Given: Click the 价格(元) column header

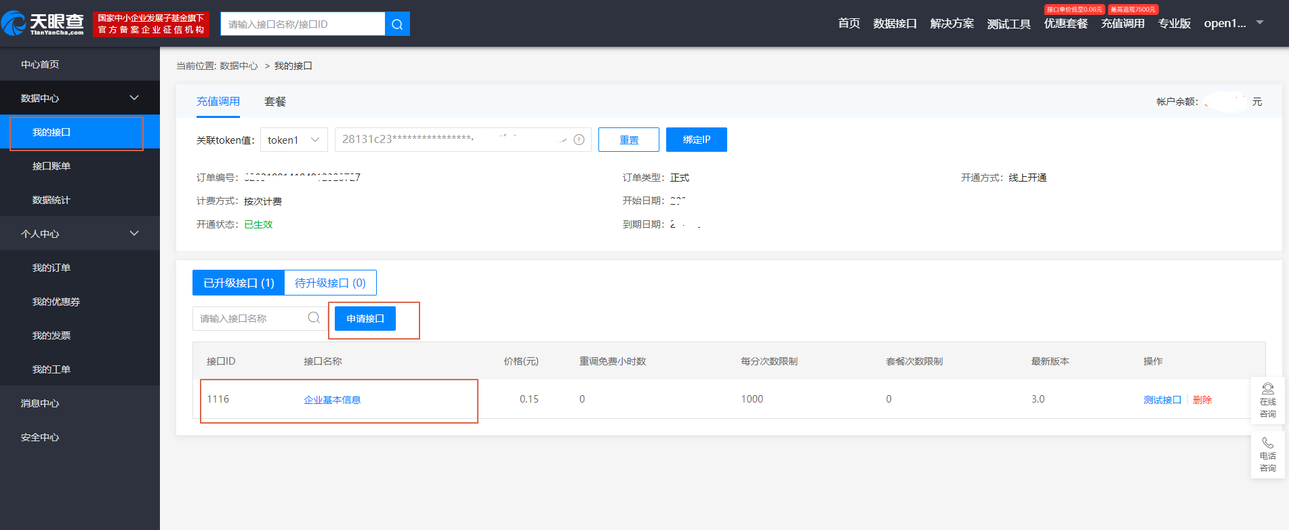Looking at the screenshot, I should click(521, 361).
